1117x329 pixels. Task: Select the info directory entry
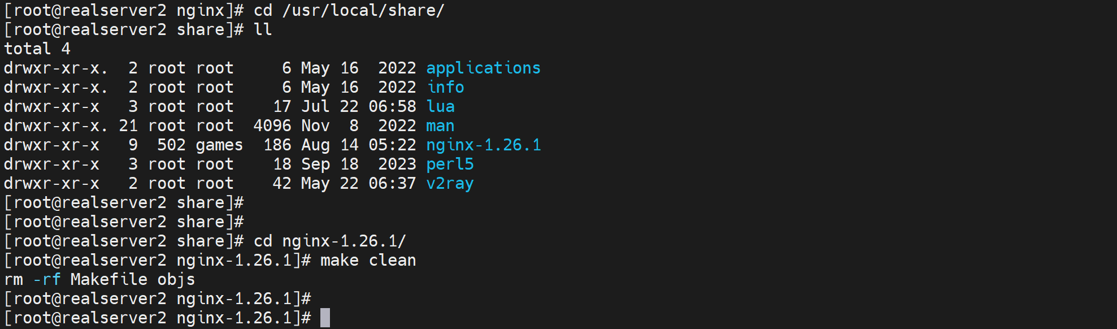point(445,88)
